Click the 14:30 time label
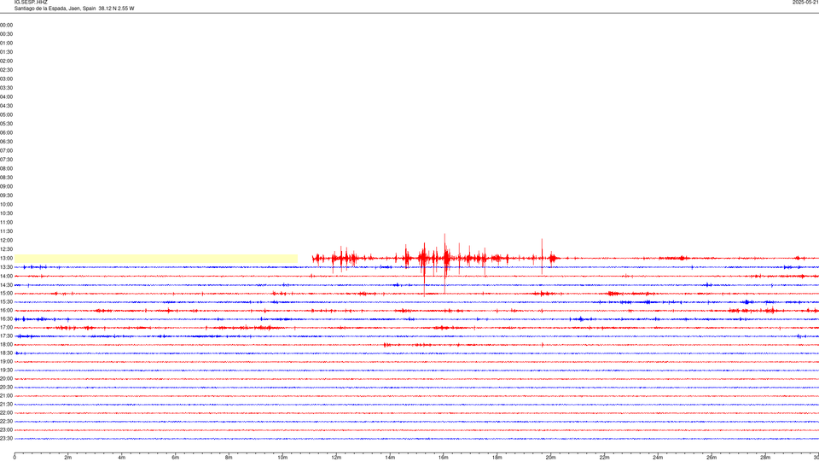Viewport: 819px width, 461px height. pyautogui.click(x=6, y=285)
